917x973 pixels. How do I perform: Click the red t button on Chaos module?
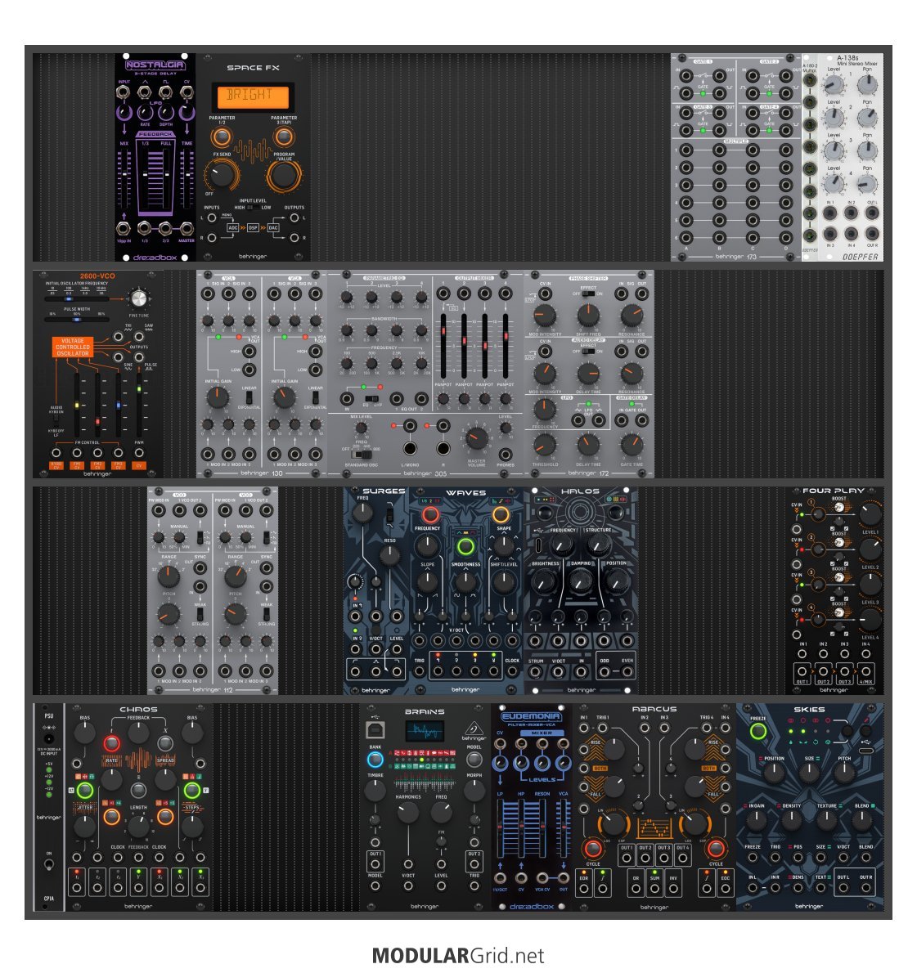click(112, 743)
